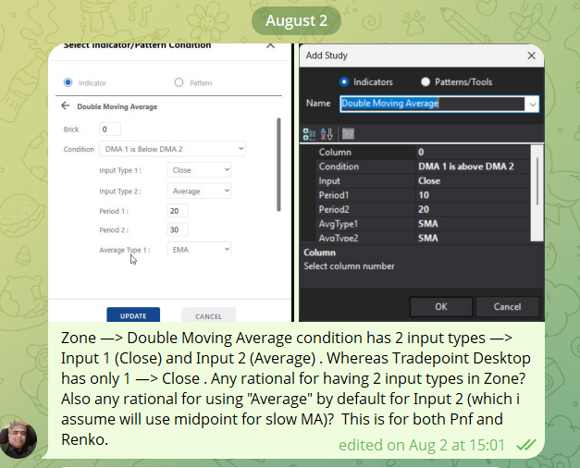This screenshot has width=580, height=468.
Task: Close the Add Study dialog
Action: click(x=531, y=55)
